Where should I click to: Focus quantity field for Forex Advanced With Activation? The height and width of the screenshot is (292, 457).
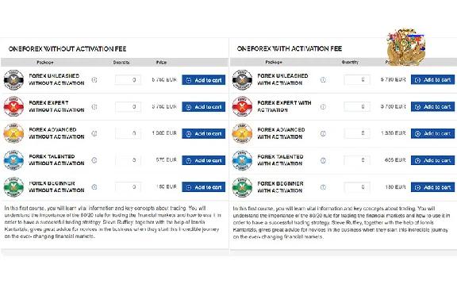357,133
